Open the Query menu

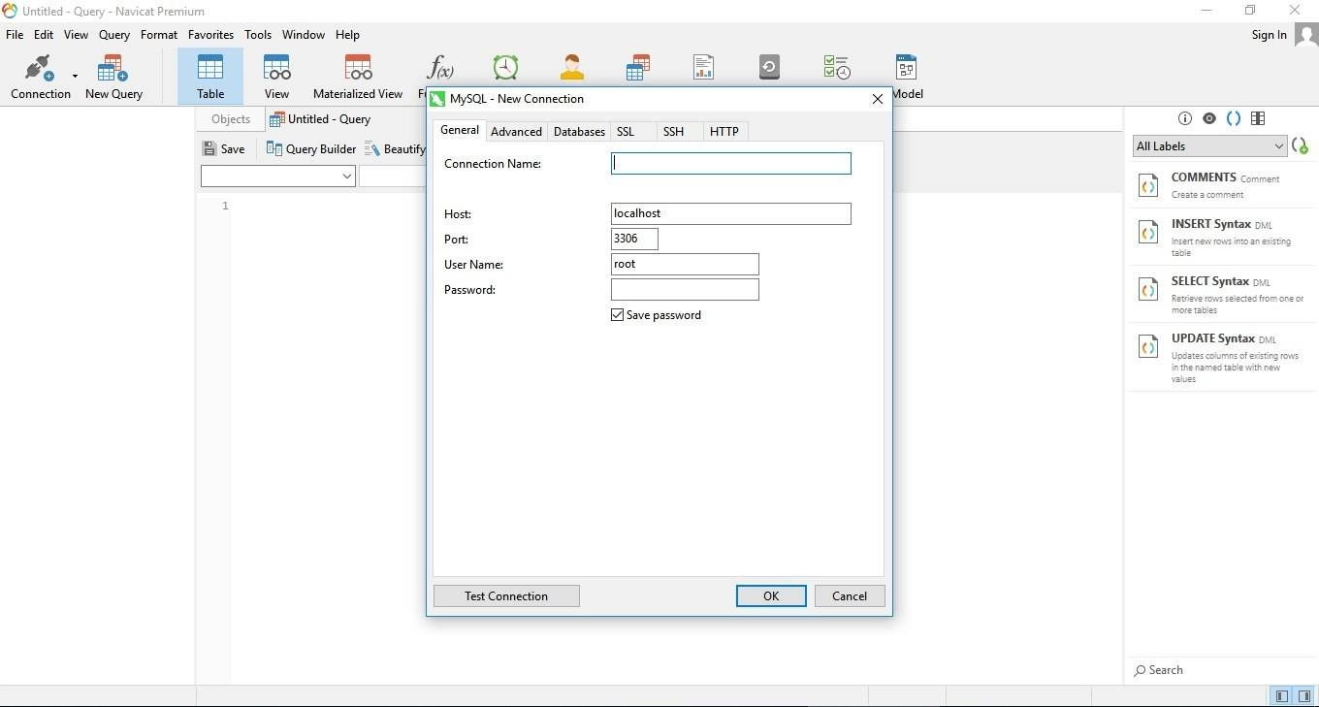114,34
